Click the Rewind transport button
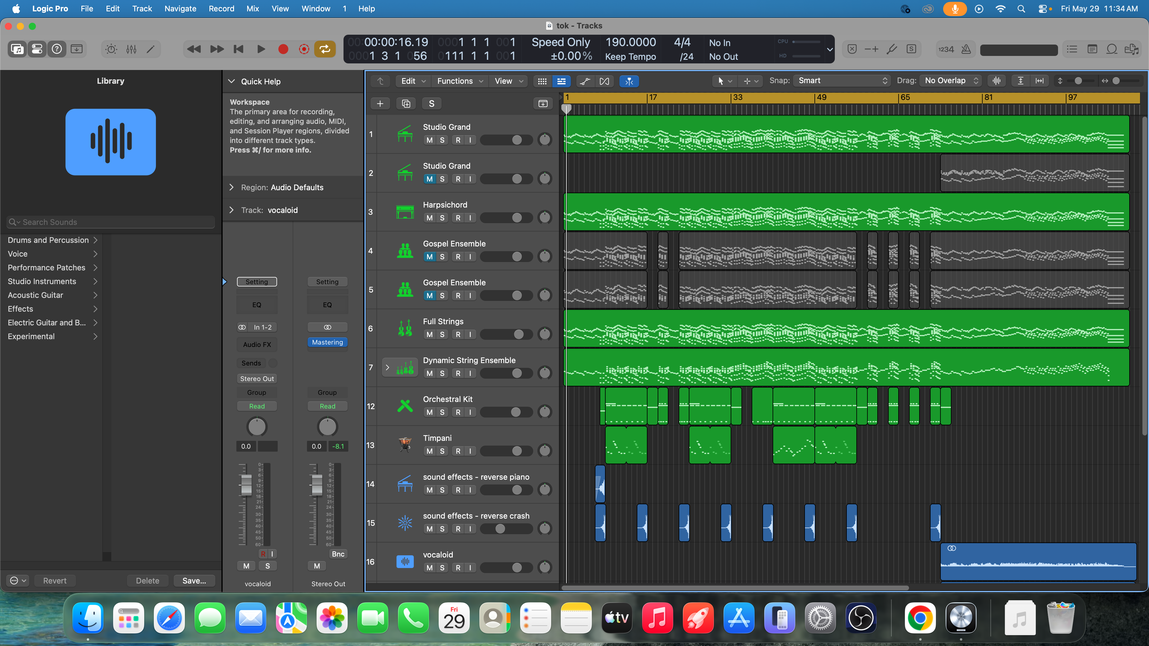This screenshot has height=646, width=1149. [x=194, y=49]
